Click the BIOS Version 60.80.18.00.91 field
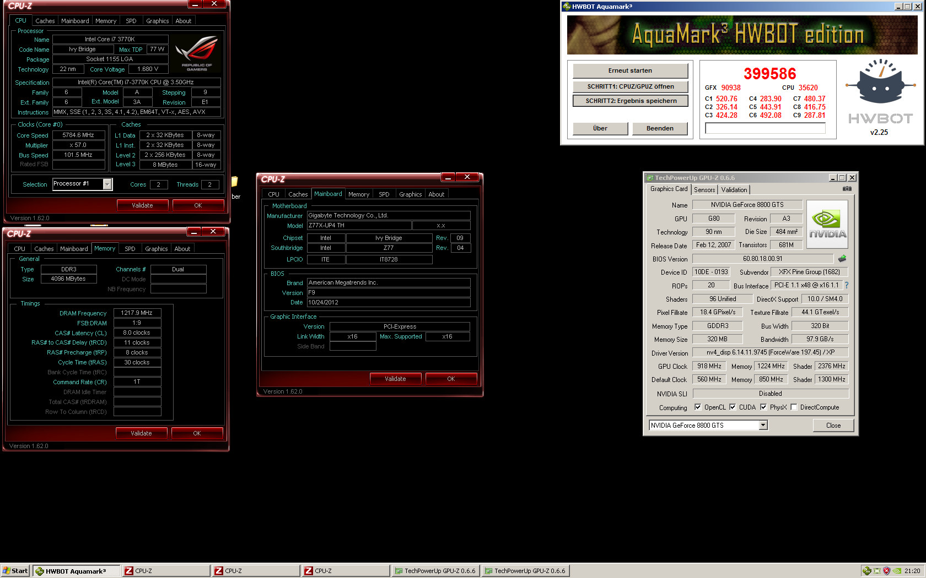The height and width of the screenshot is (578, 926). pos(763,259)
